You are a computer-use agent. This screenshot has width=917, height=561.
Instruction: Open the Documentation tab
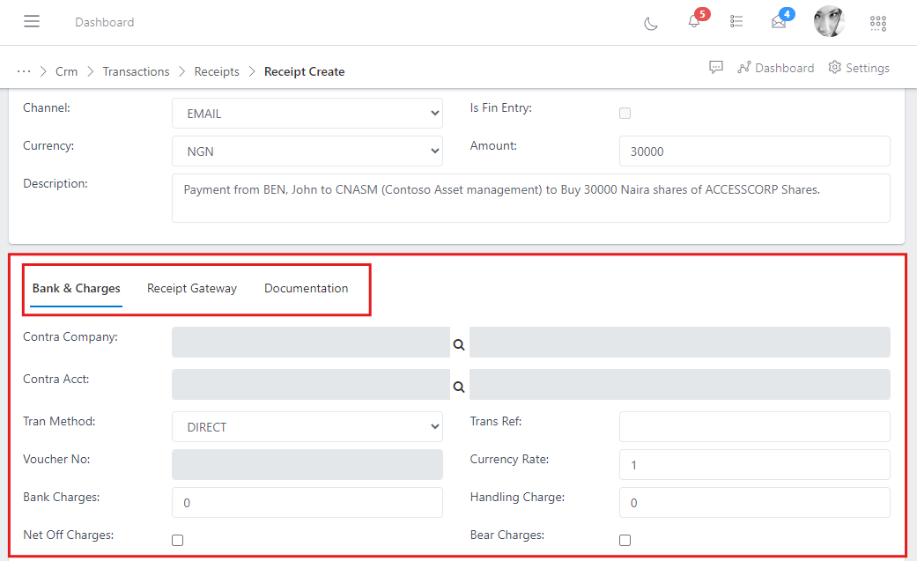coord(306,288)
